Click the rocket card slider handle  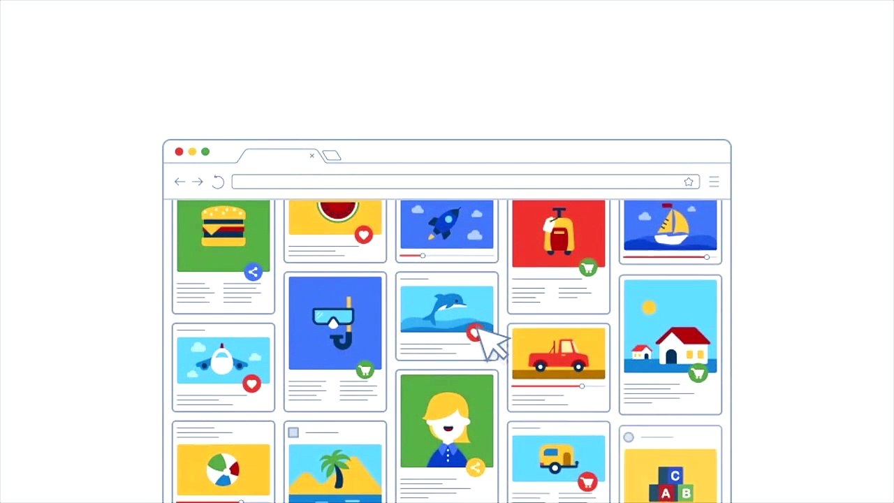click(x=423, y=256)
